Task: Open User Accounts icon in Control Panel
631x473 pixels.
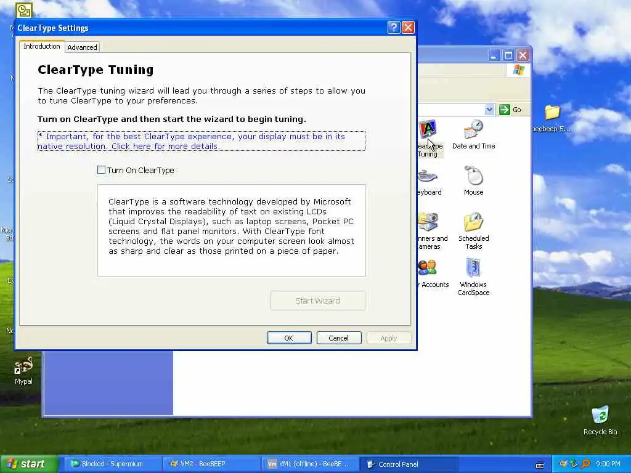Action: point(433,273)
